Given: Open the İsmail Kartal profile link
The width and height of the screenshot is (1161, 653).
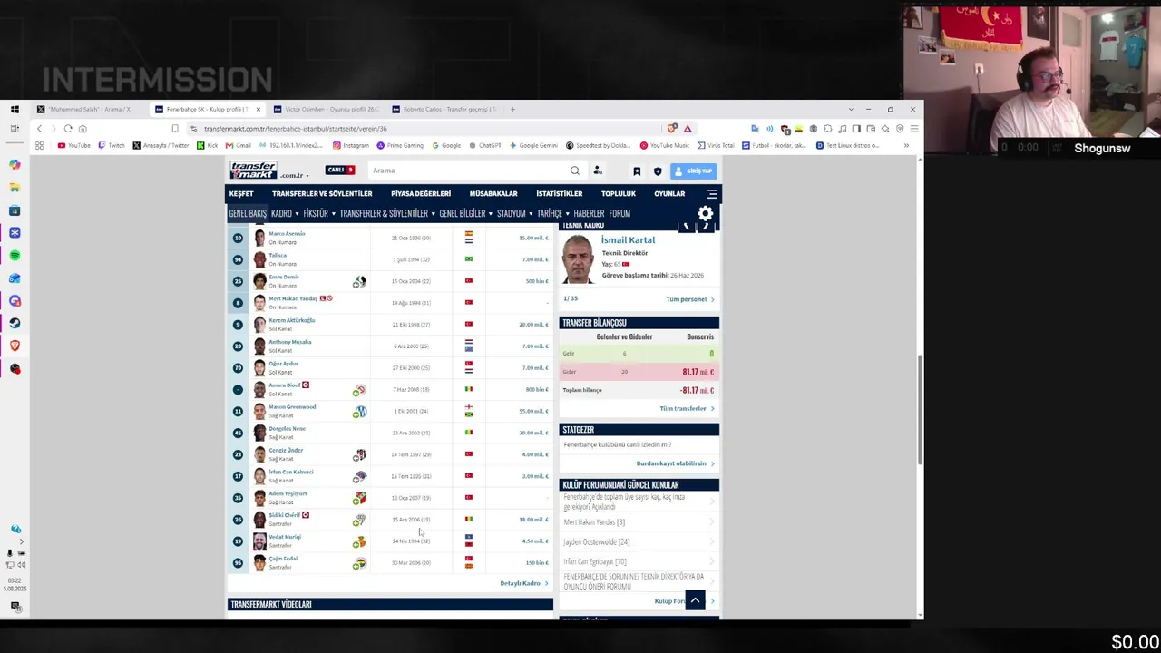Looking at the screenshot, I should [628, 240].
